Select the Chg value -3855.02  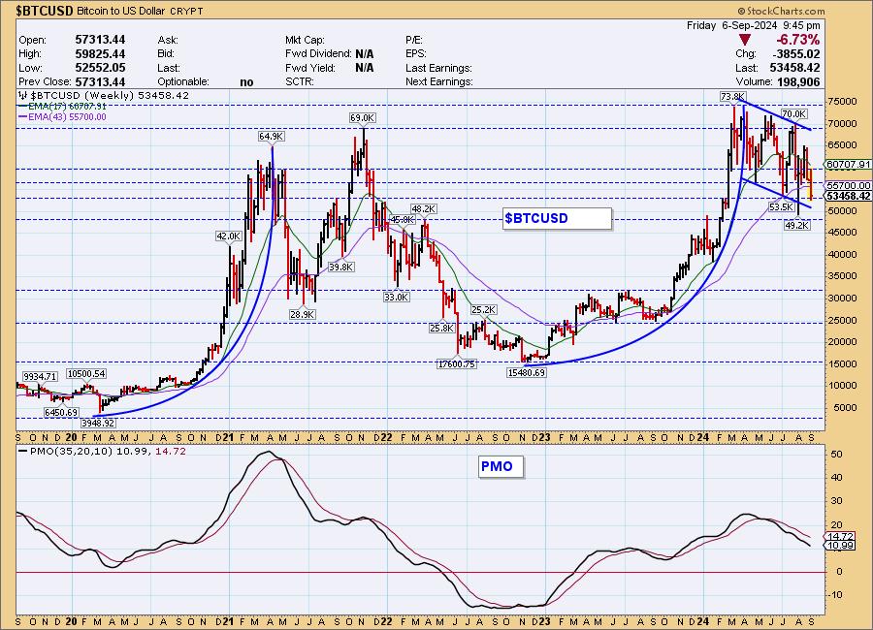(x=796, y=54)
